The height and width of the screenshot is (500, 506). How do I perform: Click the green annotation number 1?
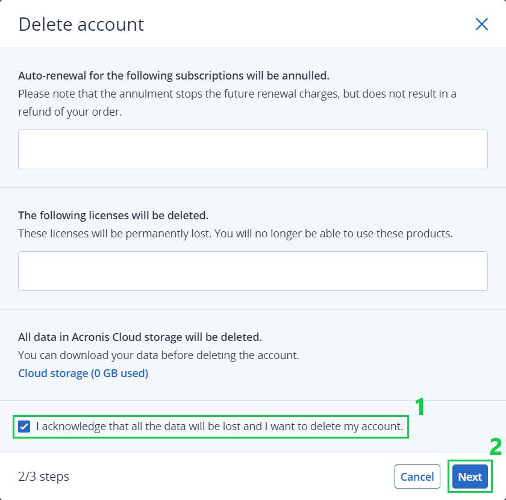click(419, 407)
